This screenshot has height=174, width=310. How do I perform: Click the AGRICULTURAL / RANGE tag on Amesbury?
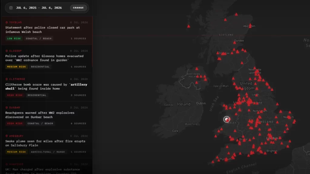pos(48,152)
